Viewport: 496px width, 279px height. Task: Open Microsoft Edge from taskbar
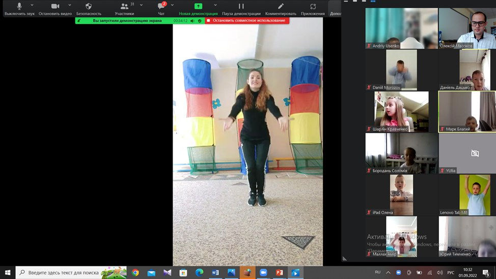pos(199,272)
